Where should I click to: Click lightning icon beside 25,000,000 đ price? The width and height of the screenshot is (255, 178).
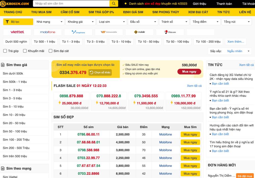60,103
